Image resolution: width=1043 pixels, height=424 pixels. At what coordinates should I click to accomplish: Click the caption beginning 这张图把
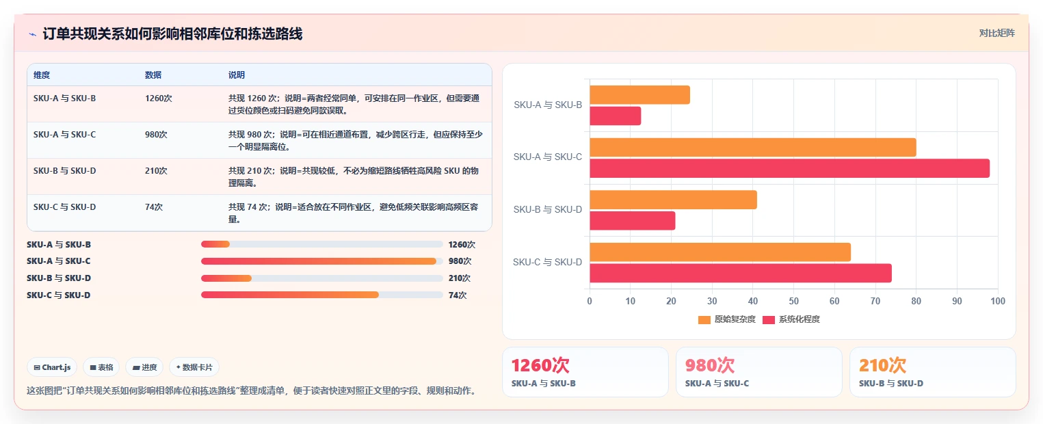251,391
